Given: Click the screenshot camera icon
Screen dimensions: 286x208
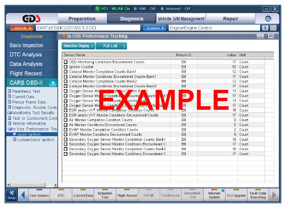Looking at the screenshot, I should (x=265, y=28).
